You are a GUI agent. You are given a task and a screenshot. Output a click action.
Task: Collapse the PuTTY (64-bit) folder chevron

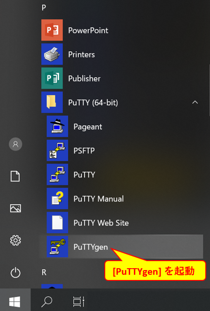coord(195,103)
